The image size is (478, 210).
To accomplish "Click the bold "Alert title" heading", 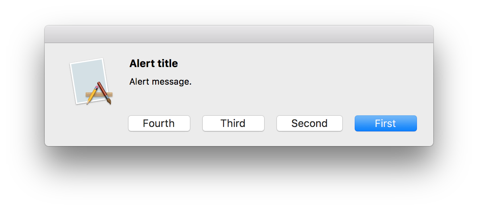I will point(154,63).
